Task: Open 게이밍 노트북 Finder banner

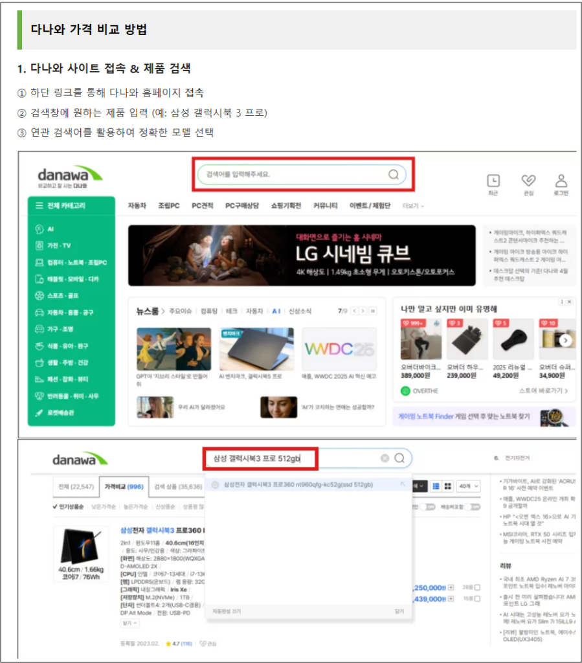Action: (x=484, y=416)
